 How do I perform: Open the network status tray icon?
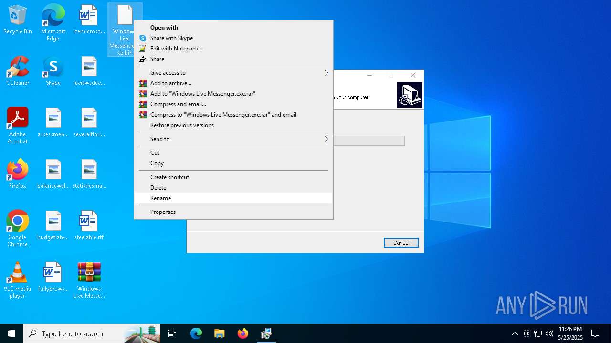(x=538, y=333)
